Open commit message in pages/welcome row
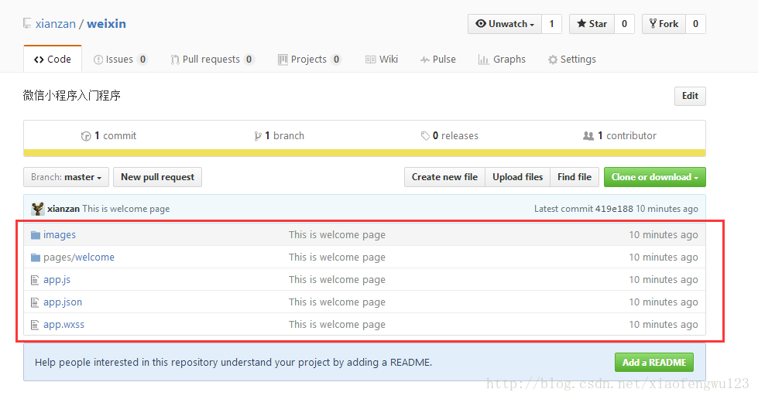This screenshot has height=399, width=758. (337, 257)
